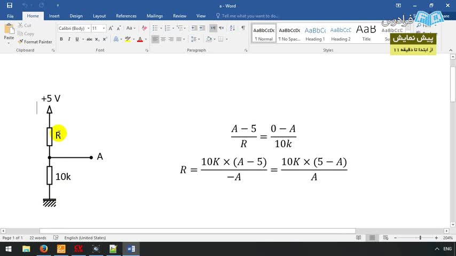
Task: Open the Font dialog launcher
Action: 147,50
